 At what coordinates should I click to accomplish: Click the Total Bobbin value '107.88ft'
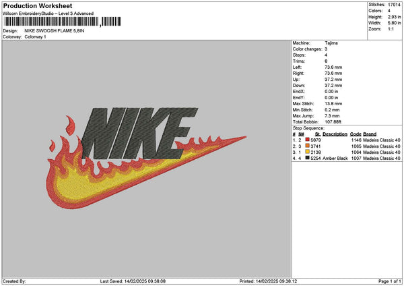pos(333,122)
